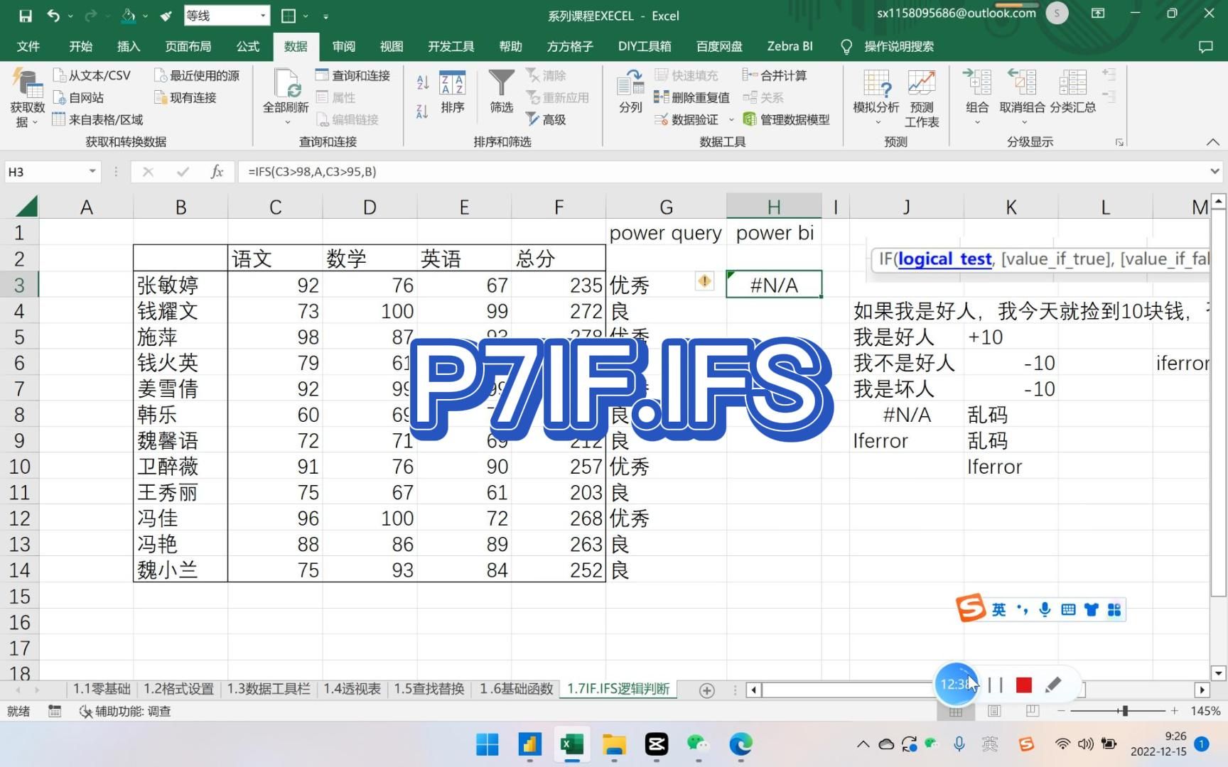1228x767 pixels.
Task: Toggle the 筛选 (Filter) on the data
Action: [501, 93]
